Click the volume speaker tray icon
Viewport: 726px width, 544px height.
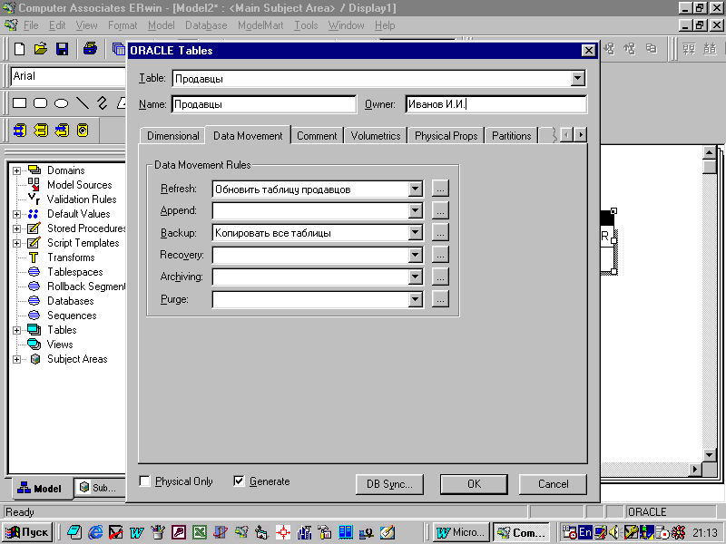[614, 532]
